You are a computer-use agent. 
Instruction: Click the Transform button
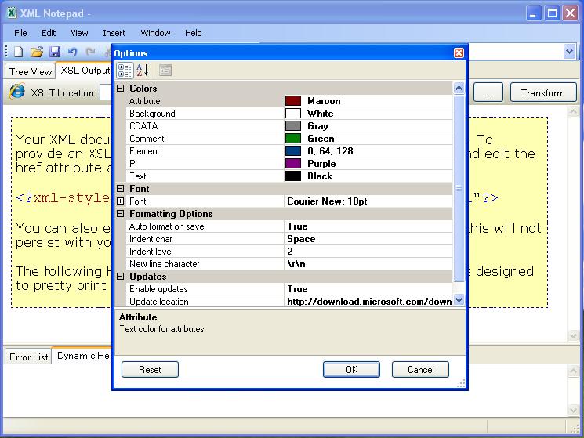click(543, 92)
